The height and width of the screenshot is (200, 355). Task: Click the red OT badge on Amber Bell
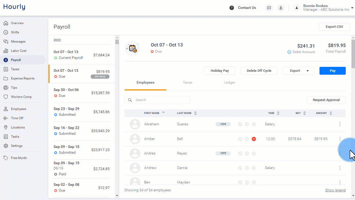tap(254, 139)
